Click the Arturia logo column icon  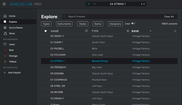[86, 31]
